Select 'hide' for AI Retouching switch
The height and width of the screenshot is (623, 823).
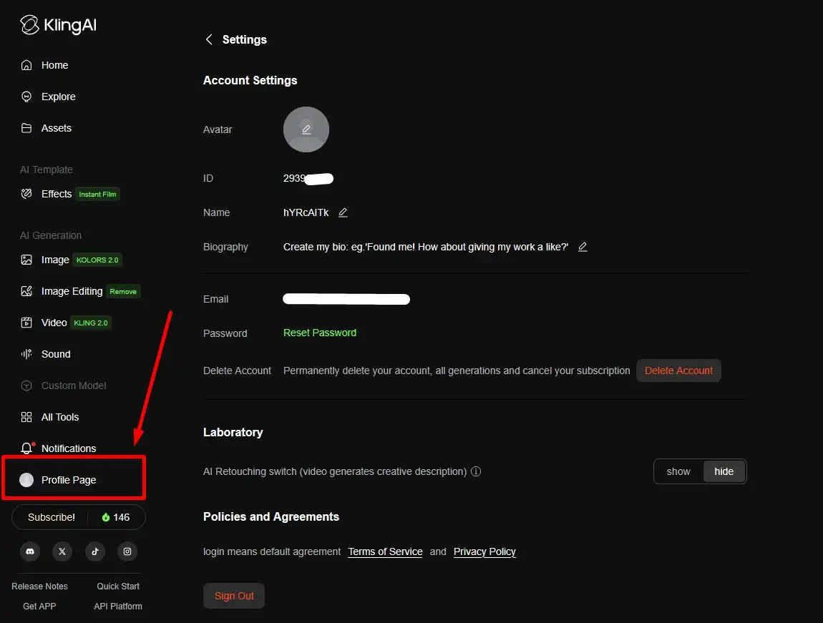click(x=724, y=471)
